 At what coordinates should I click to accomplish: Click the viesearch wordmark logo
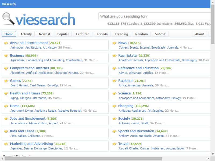coord(45,19)
